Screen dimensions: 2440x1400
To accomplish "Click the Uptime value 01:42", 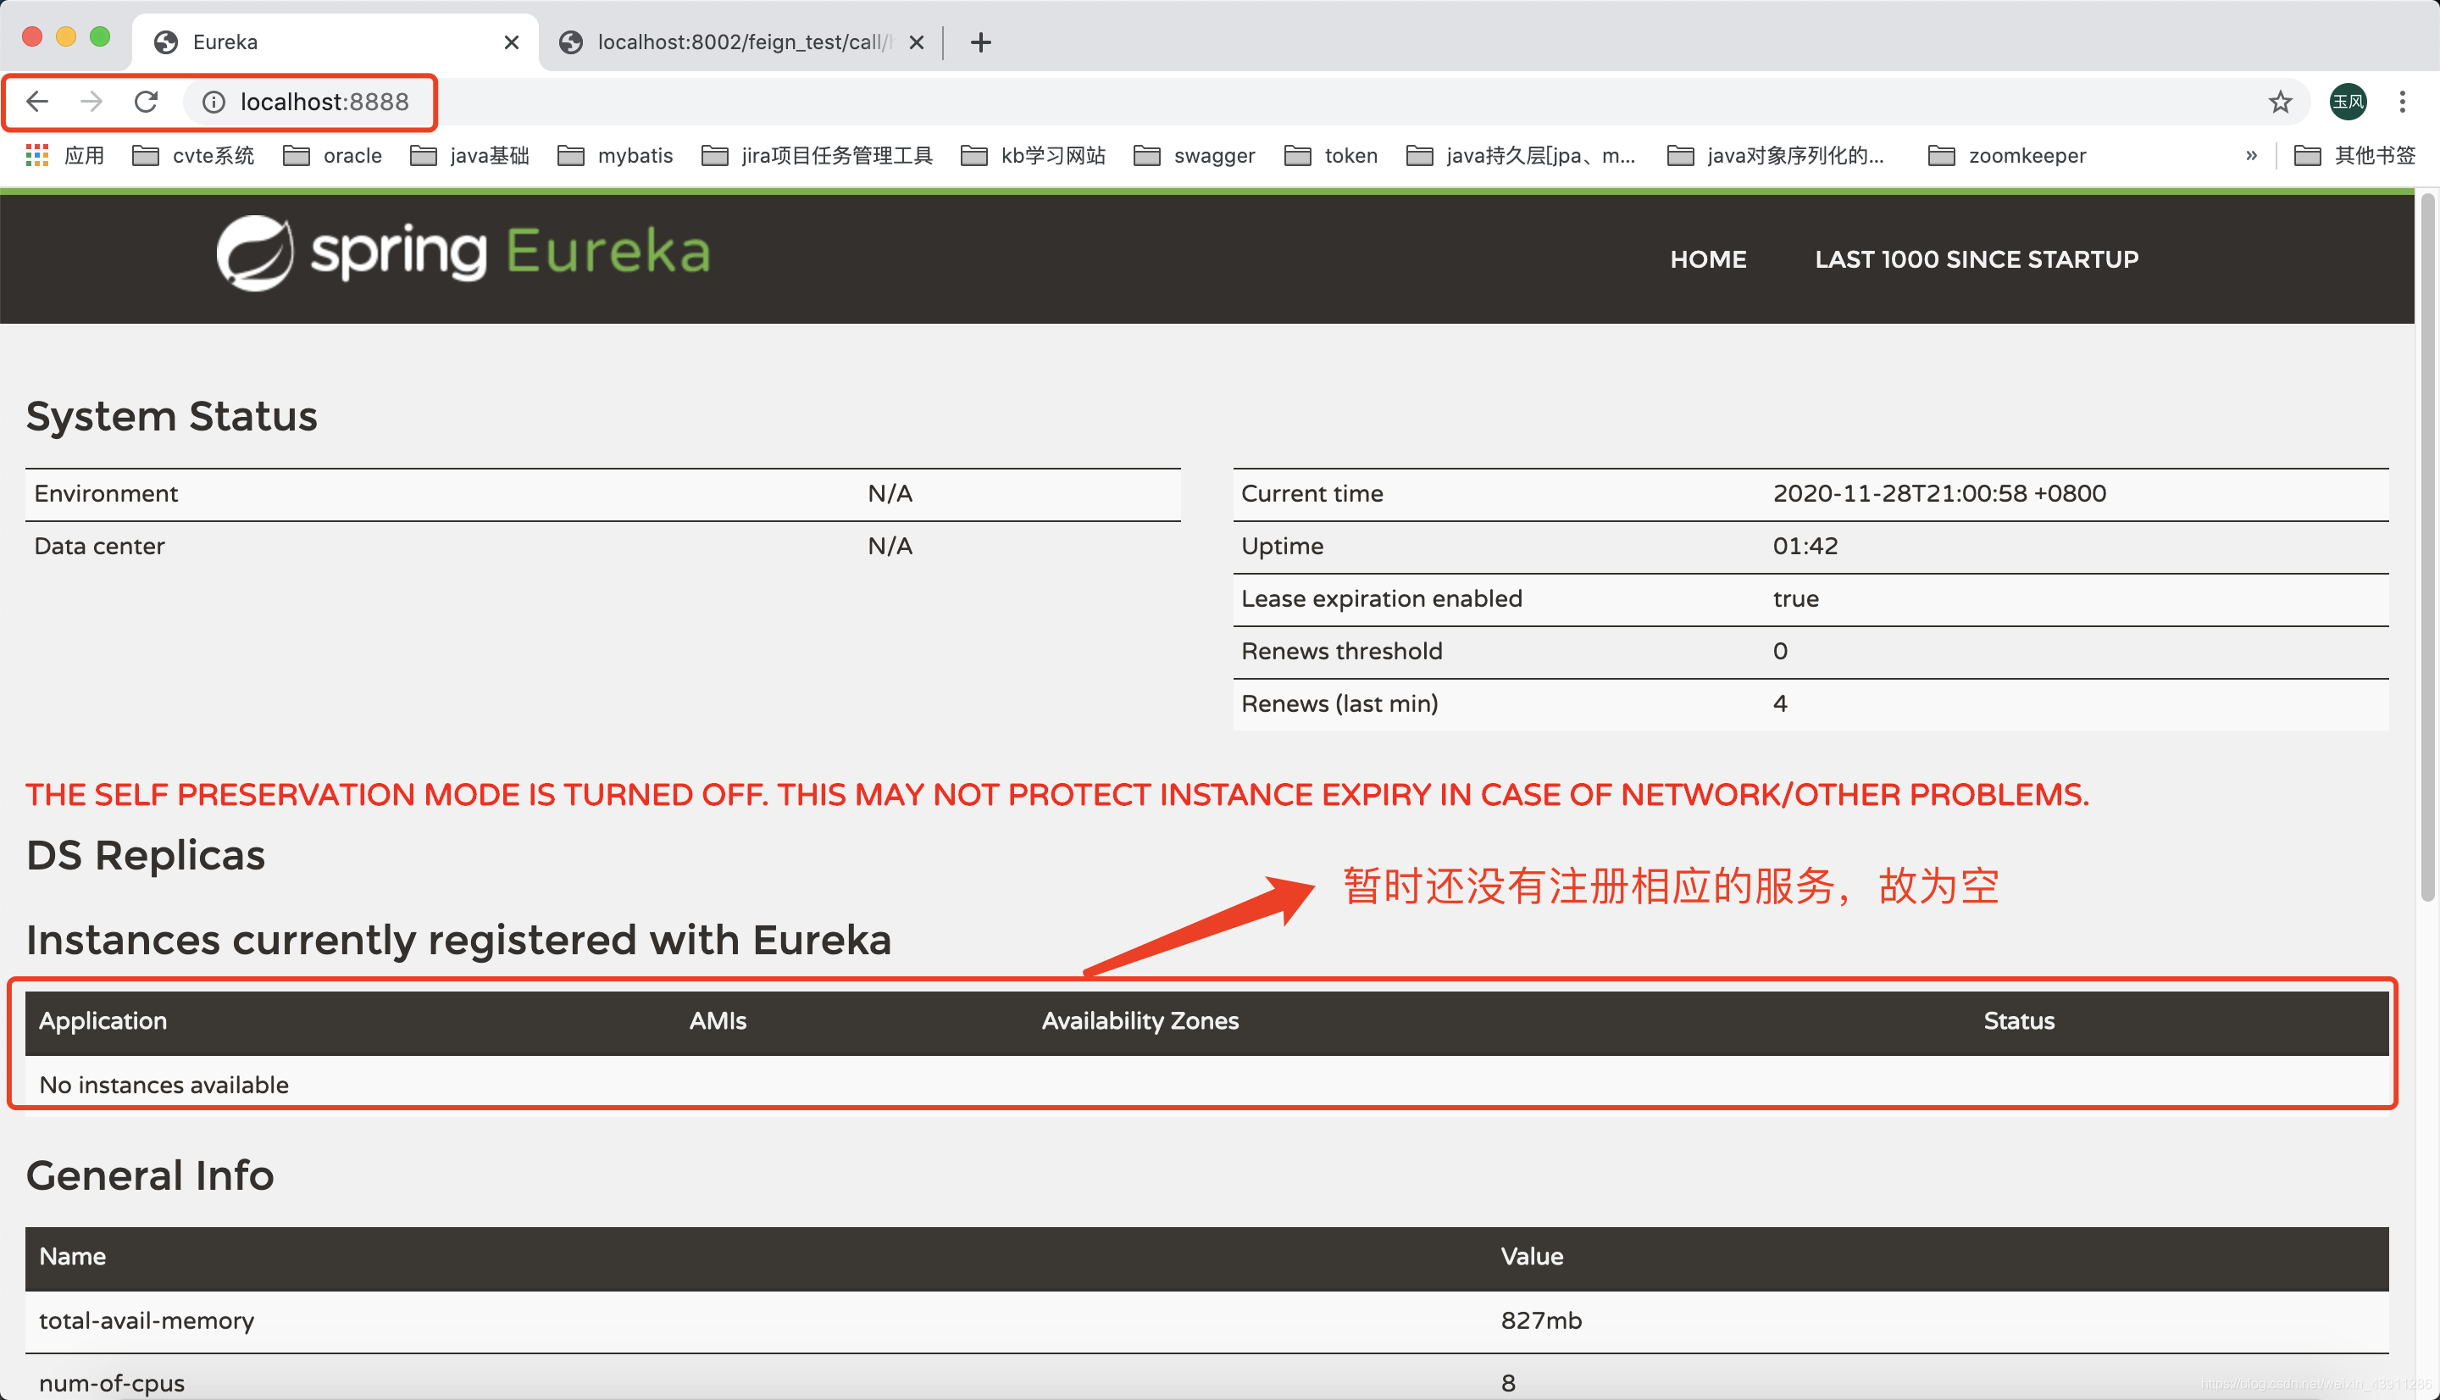I will coord(1805,546).
